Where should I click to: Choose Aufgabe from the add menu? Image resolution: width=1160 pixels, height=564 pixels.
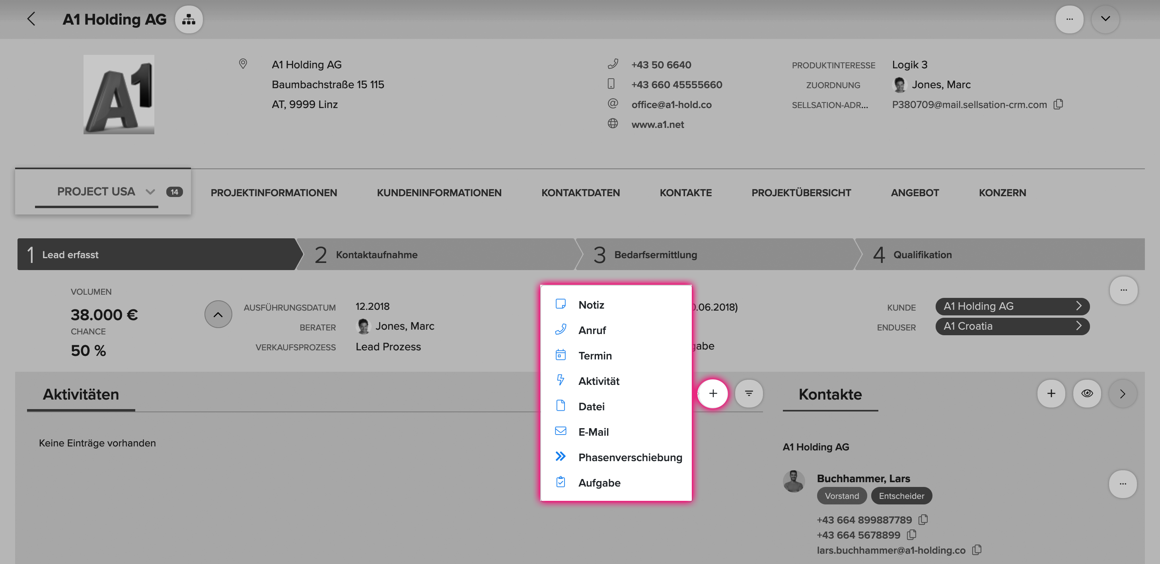click(x=615, y=483)
